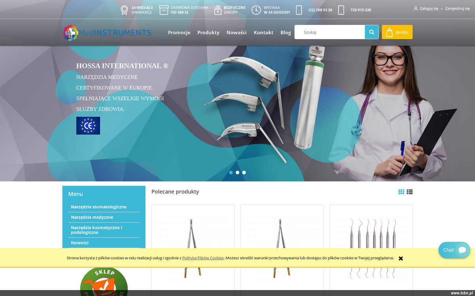Image resolution: width=475 pixels, height=296 pixels.
Task: Switch products to list view
Action: 410,192
